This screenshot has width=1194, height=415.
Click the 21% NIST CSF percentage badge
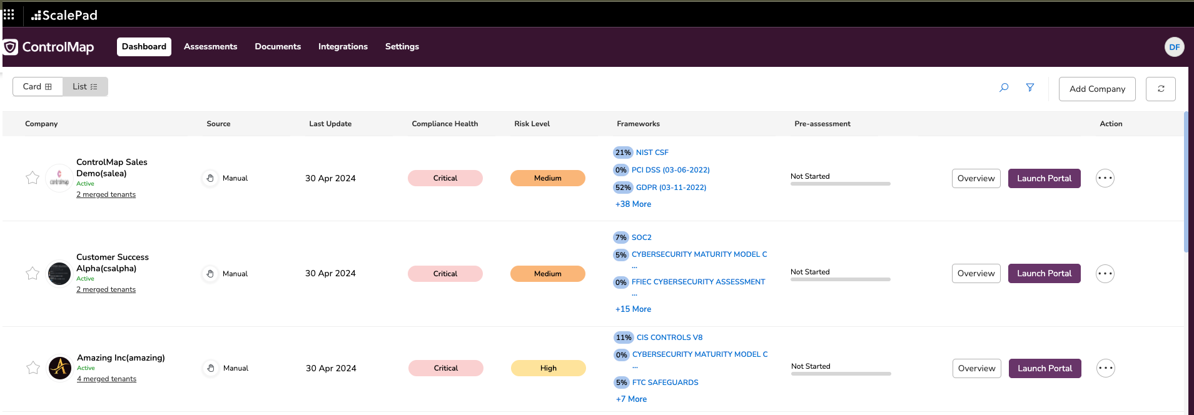click(623, 152)
